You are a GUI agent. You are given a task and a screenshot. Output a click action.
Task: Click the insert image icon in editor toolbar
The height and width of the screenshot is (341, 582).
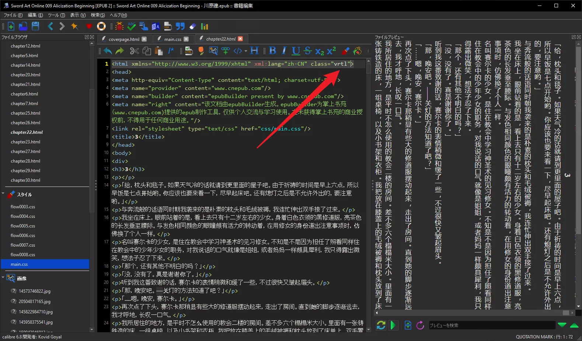point(213,51)
